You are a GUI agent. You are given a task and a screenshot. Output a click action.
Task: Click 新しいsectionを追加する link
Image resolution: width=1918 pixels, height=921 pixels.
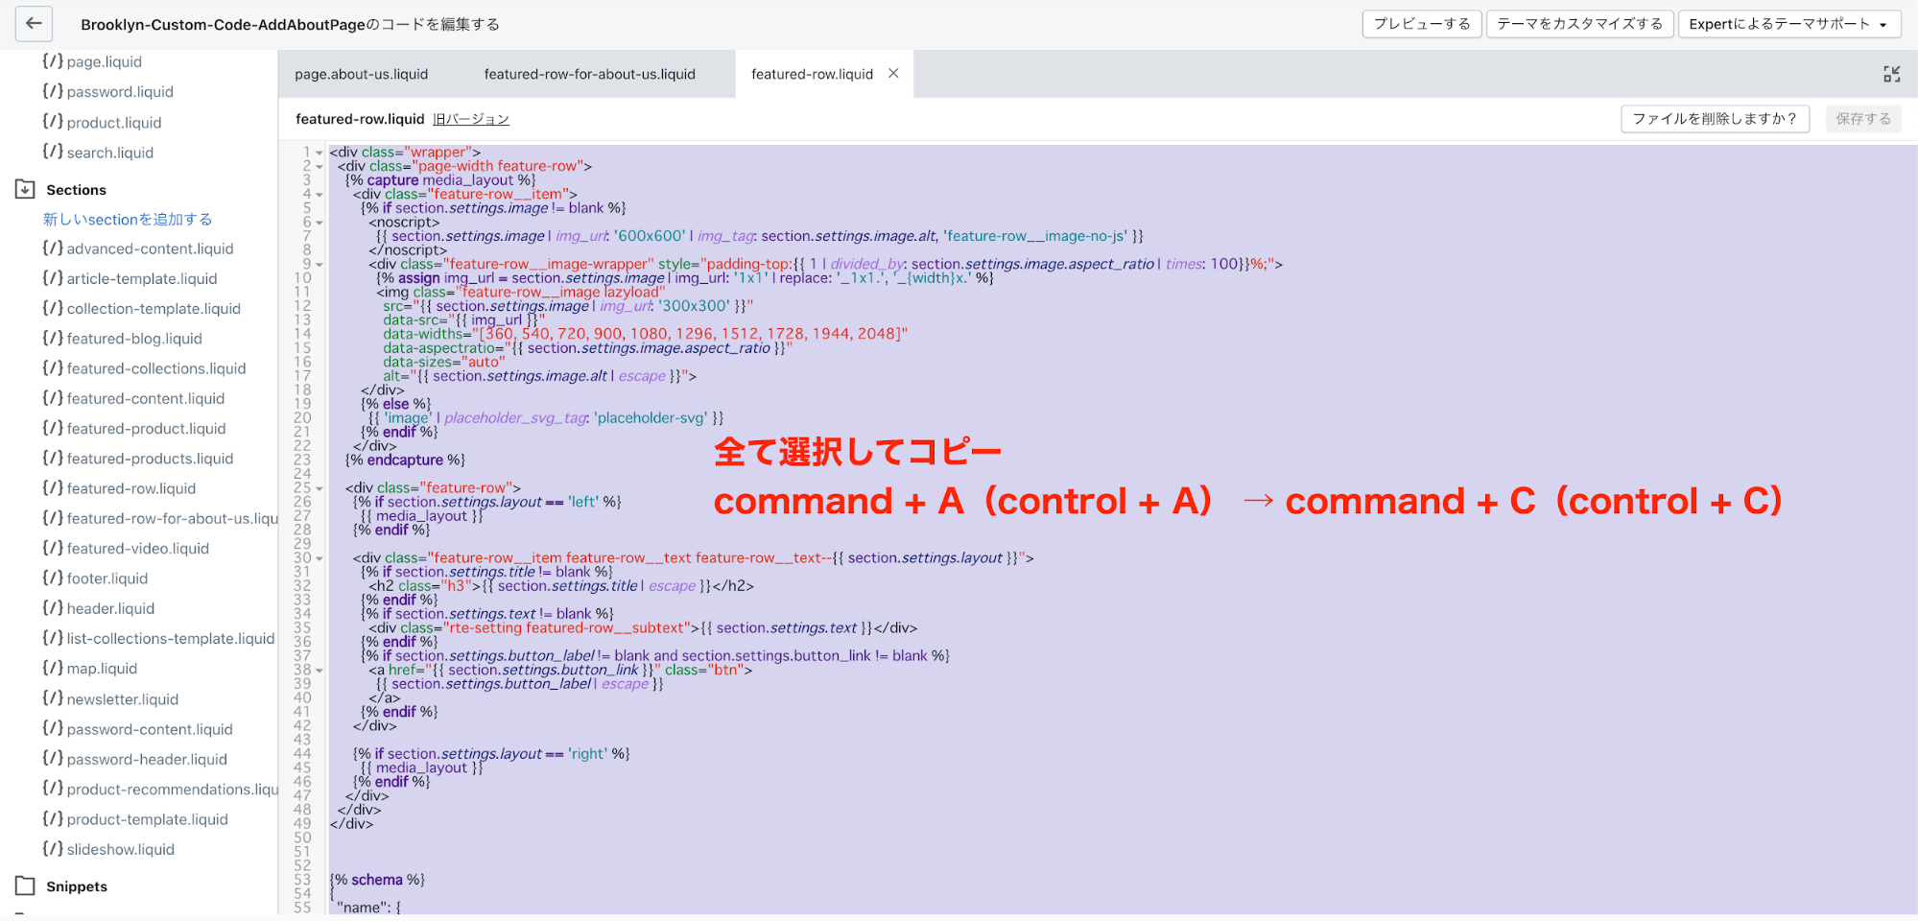coord(128,220)
